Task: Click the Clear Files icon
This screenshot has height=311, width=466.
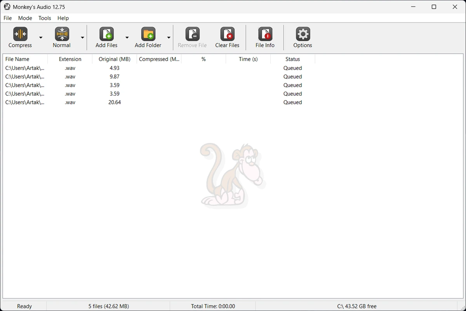Action: tap(227, 34)
